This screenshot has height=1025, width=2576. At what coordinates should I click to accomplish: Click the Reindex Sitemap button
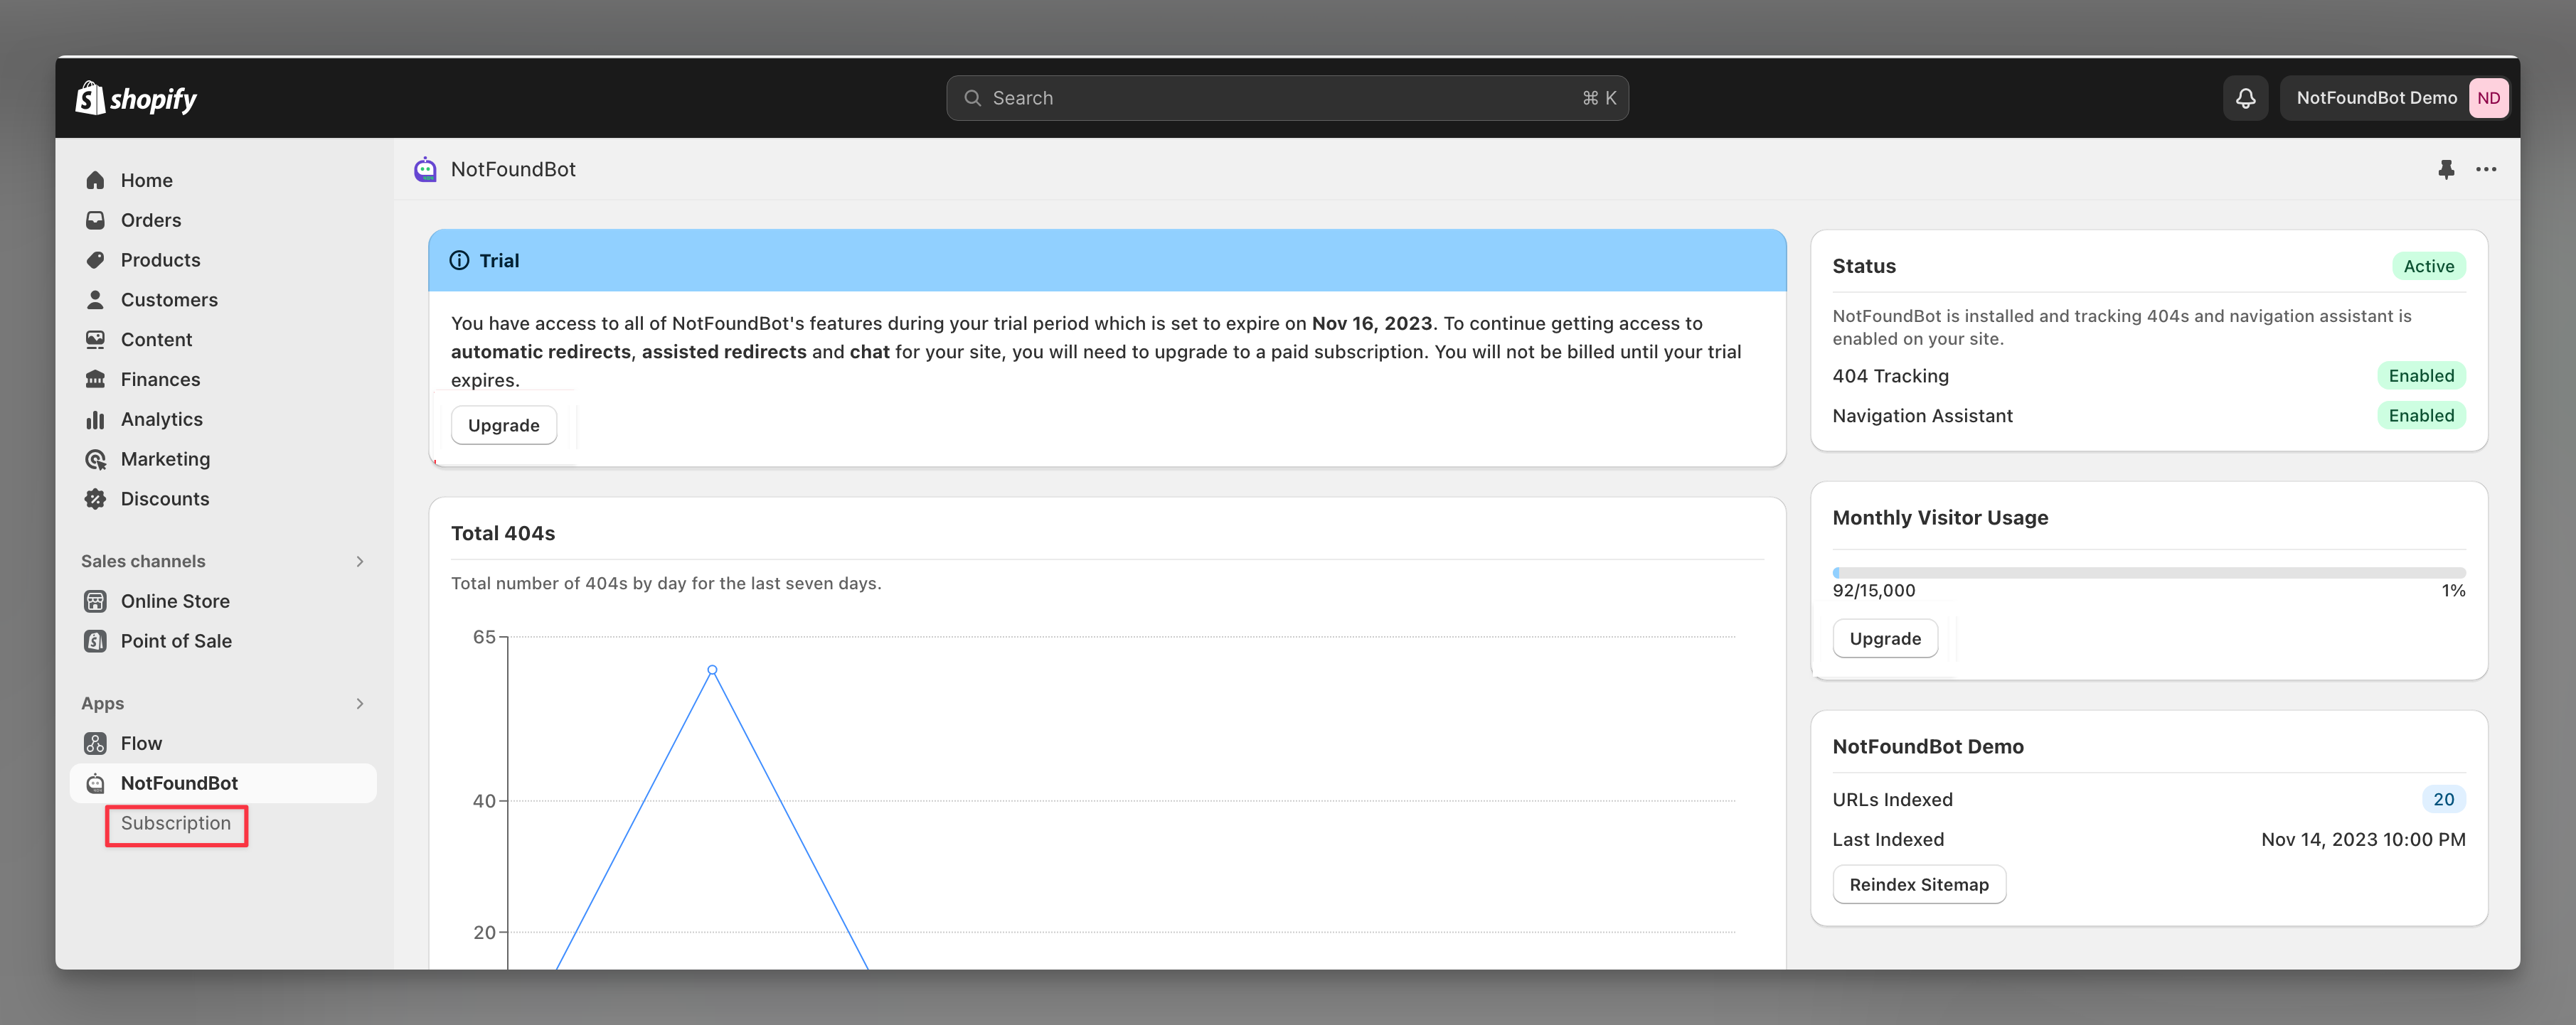coord(1917,882)
